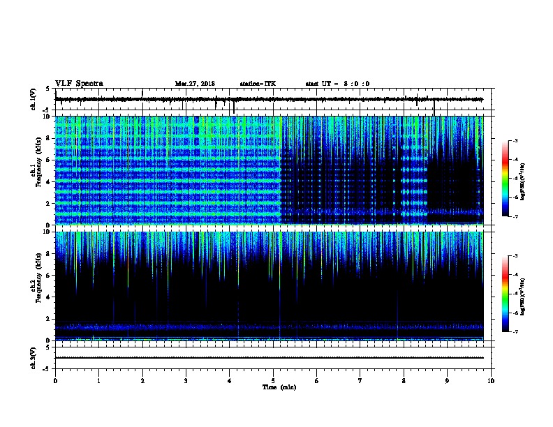Viewport: 553px width, 427px height.
Task: Click the "station=ITK" label
Action: [x=258, y=84]
